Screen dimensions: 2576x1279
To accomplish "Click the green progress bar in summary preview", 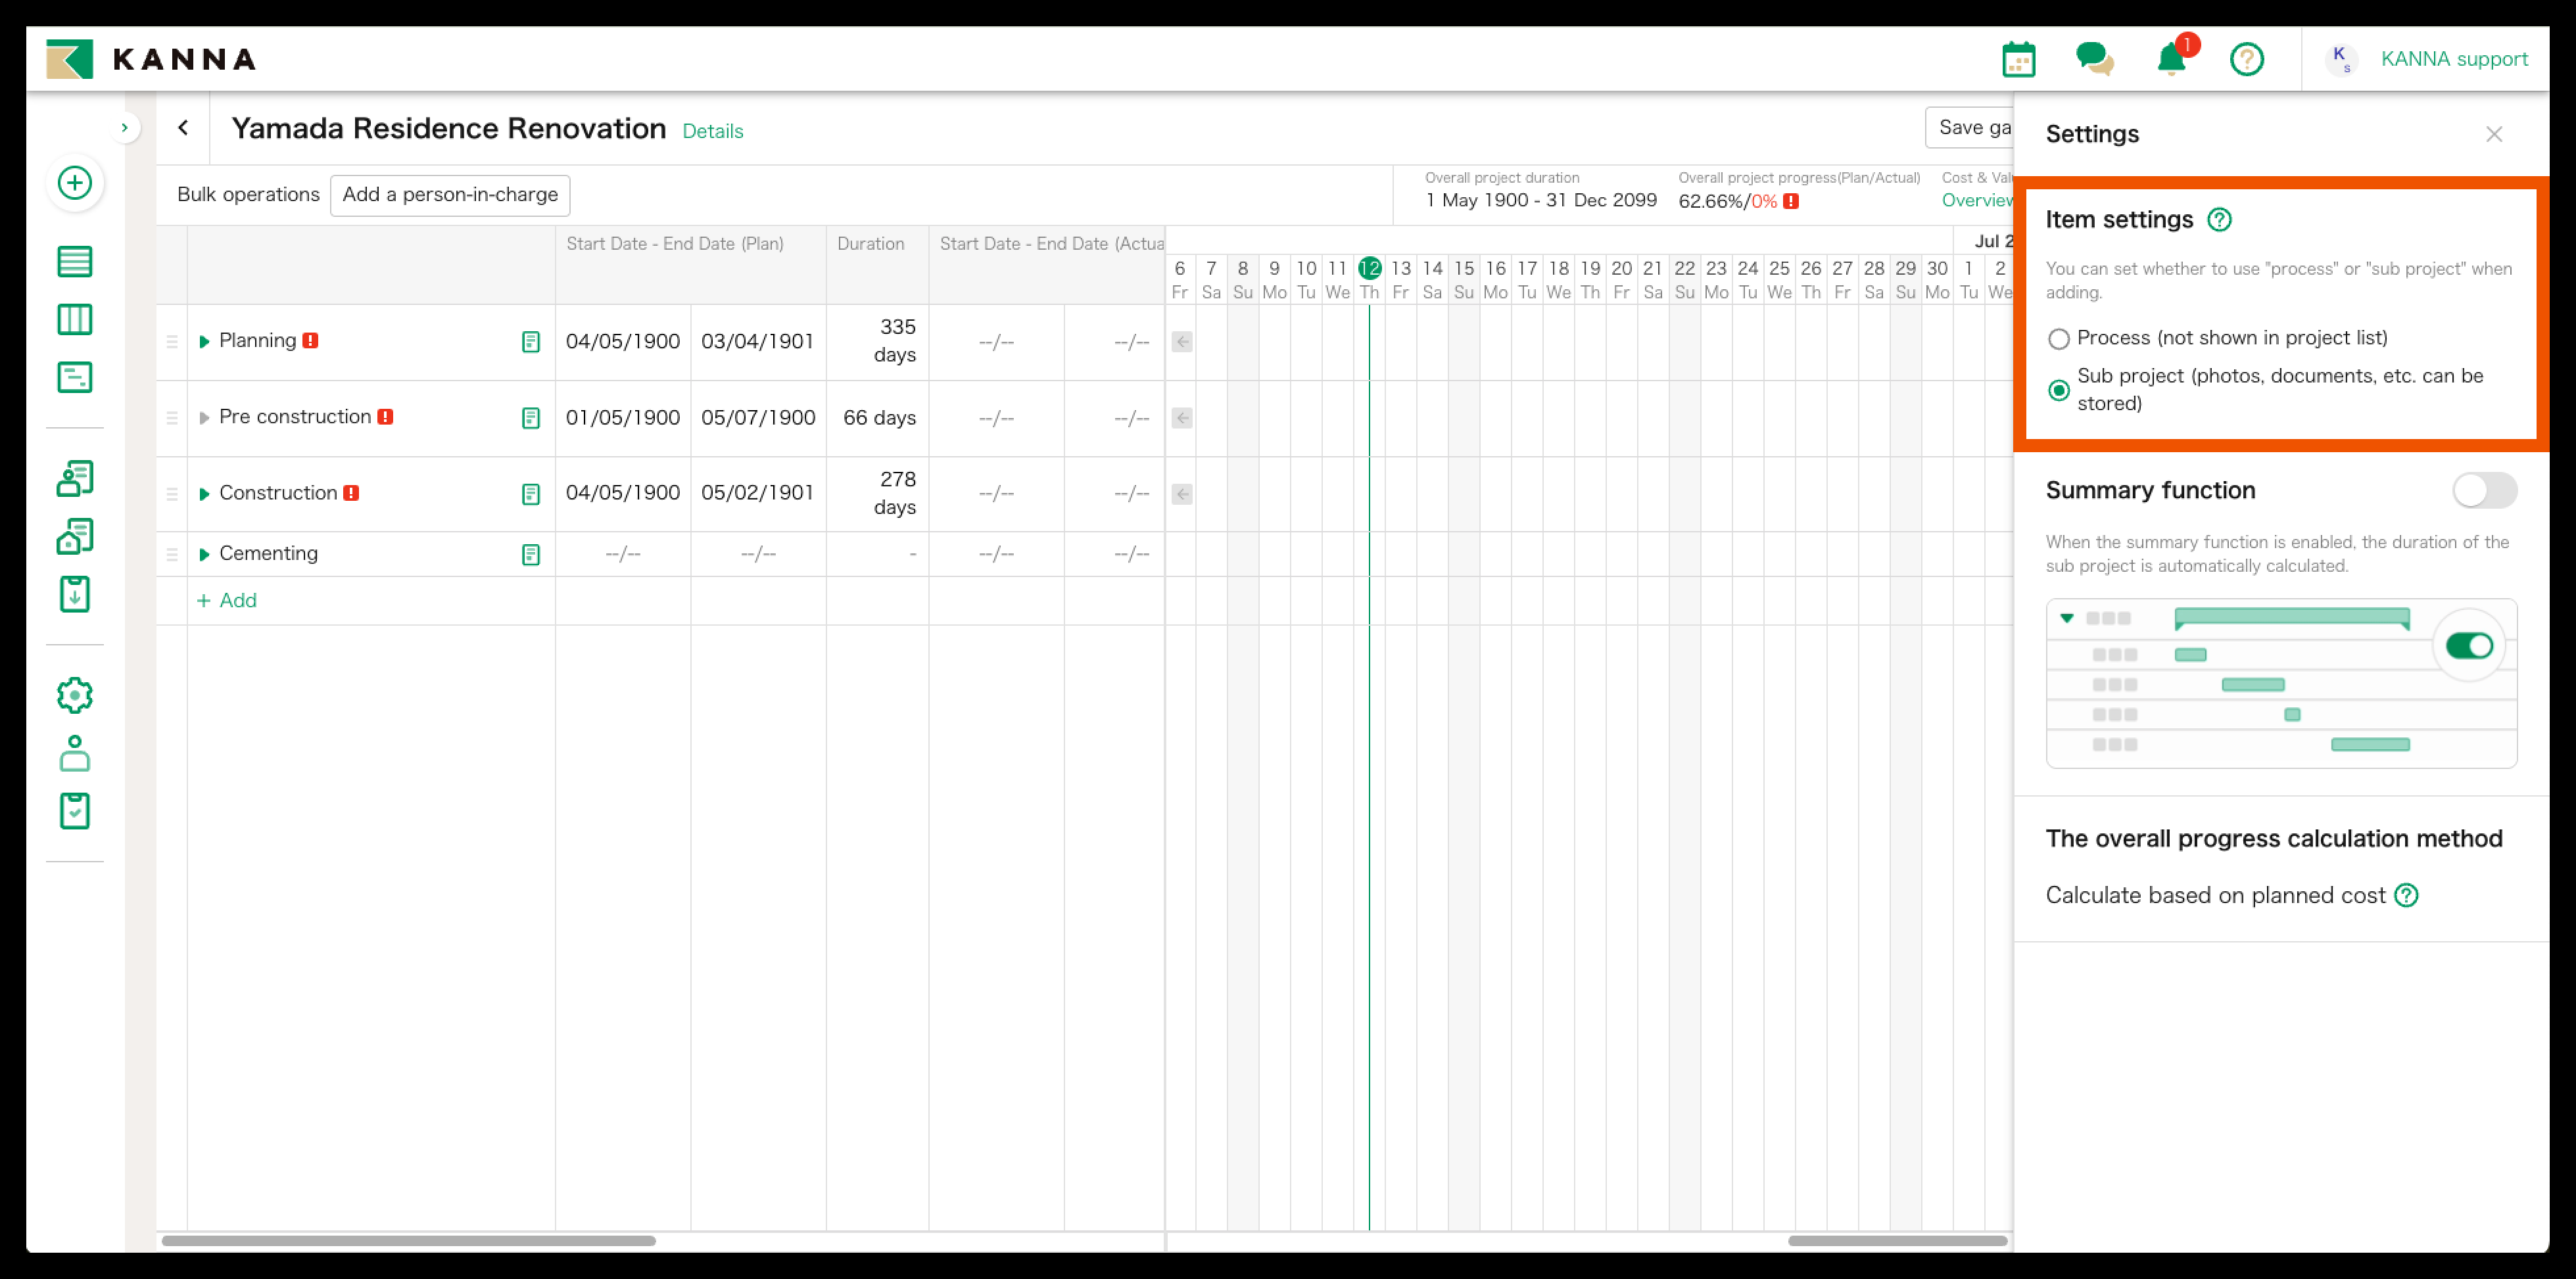I will tap(2292, 618).
